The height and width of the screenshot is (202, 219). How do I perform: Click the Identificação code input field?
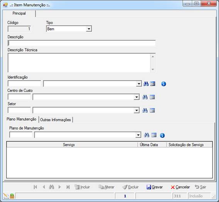pyautogui.click(x=24, y=84)
